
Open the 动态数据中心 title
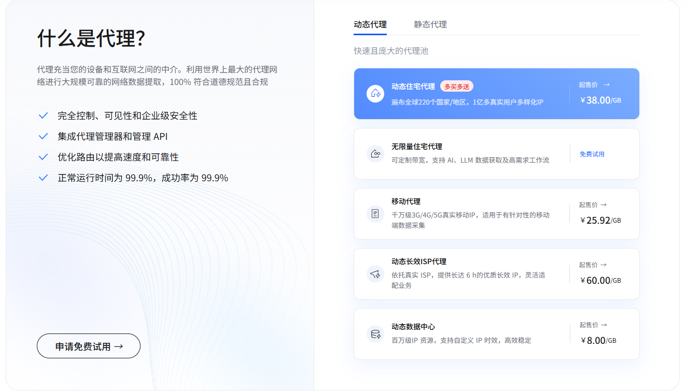[413, 327]
